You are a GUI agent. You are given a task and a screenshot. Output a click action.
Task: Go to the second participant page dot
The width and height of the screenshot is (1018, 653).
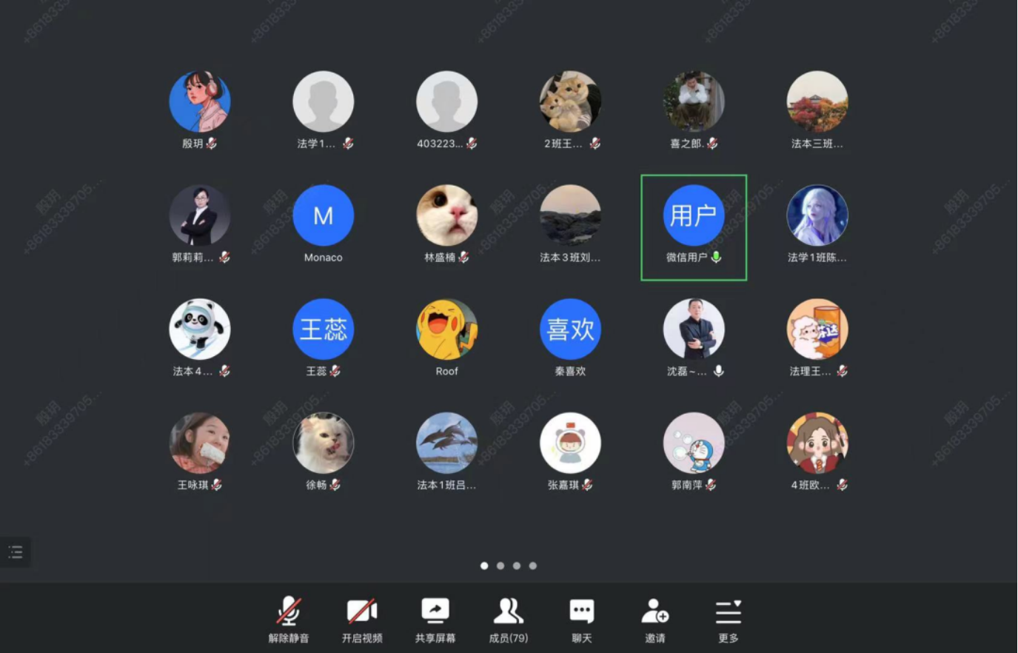click(x=500, y=566)
